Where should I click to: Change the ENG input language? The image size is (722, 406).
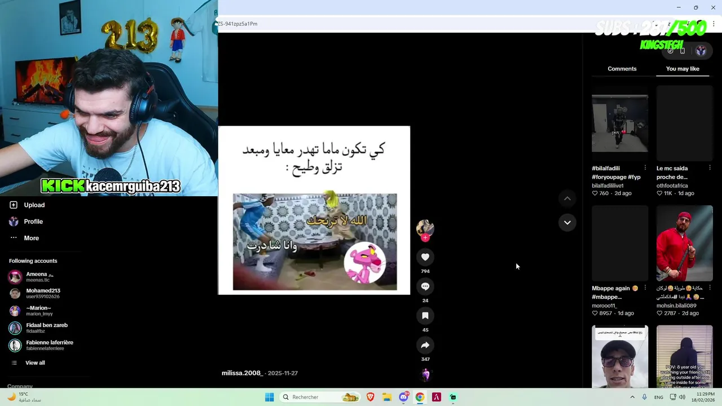point(659,397)
